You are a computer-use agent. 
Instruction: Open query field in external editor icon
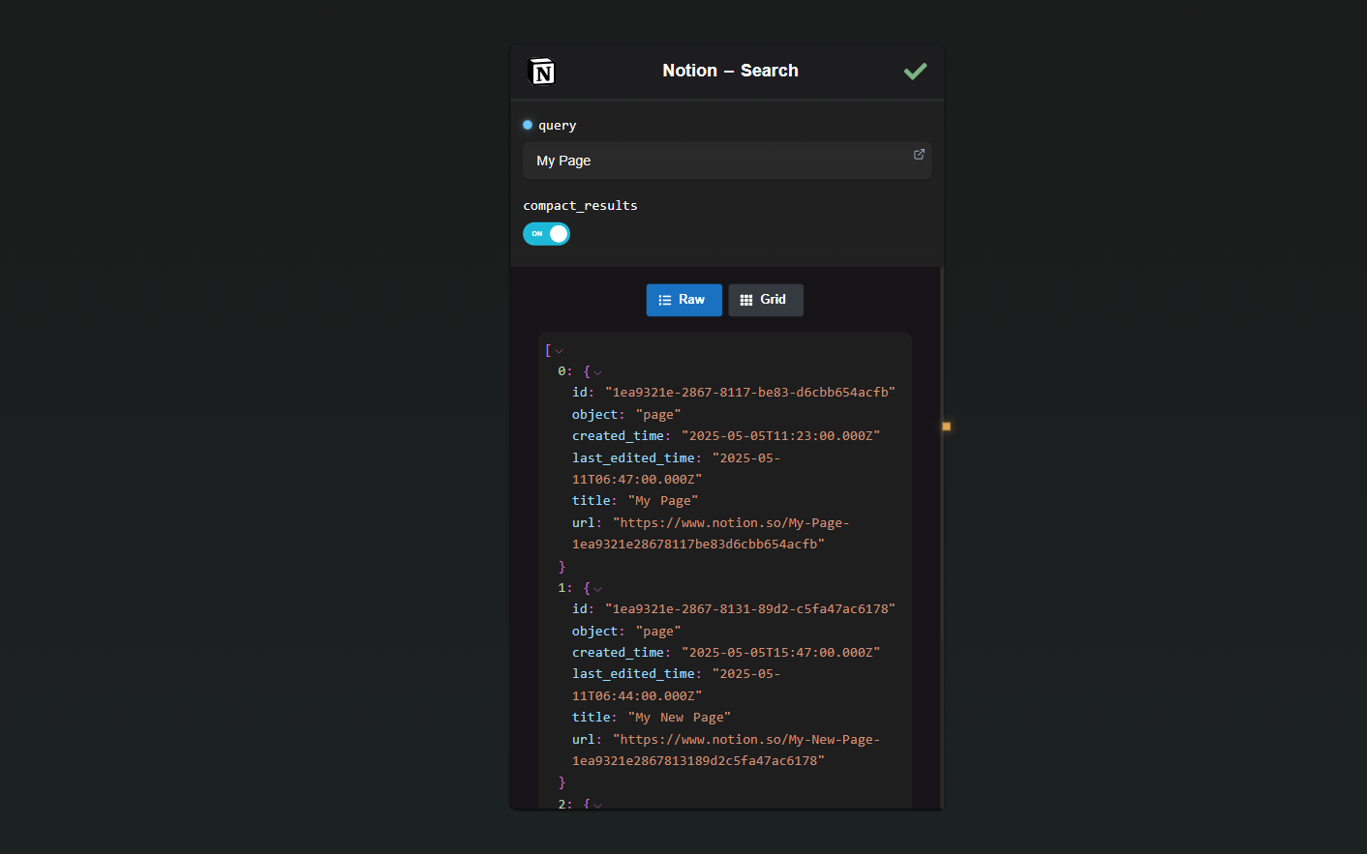[x=919, y=155]
